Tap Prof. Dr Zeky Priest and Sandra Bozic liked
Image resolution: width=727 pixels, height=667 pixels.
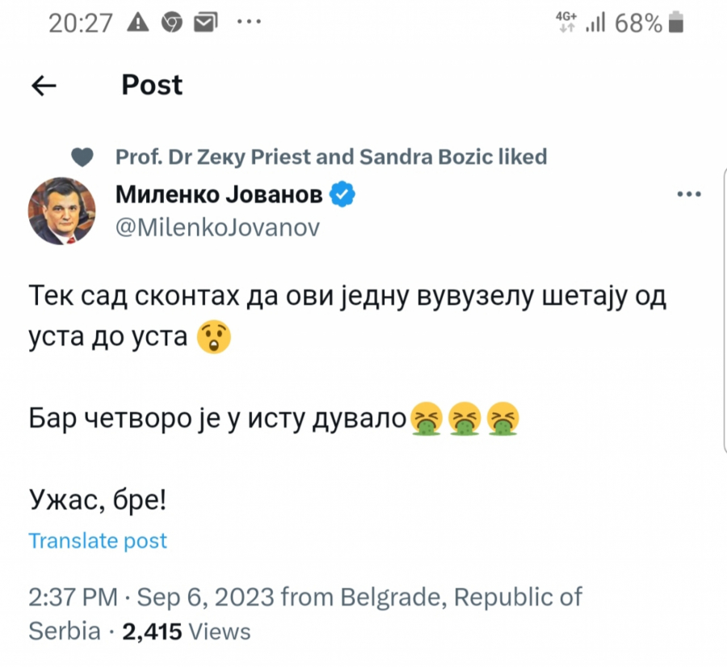(331, 157)
